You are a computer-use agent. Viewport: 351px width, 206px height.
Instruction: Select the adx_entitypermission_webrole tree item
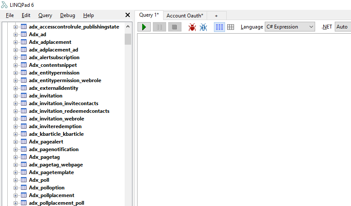pos(65,80)
